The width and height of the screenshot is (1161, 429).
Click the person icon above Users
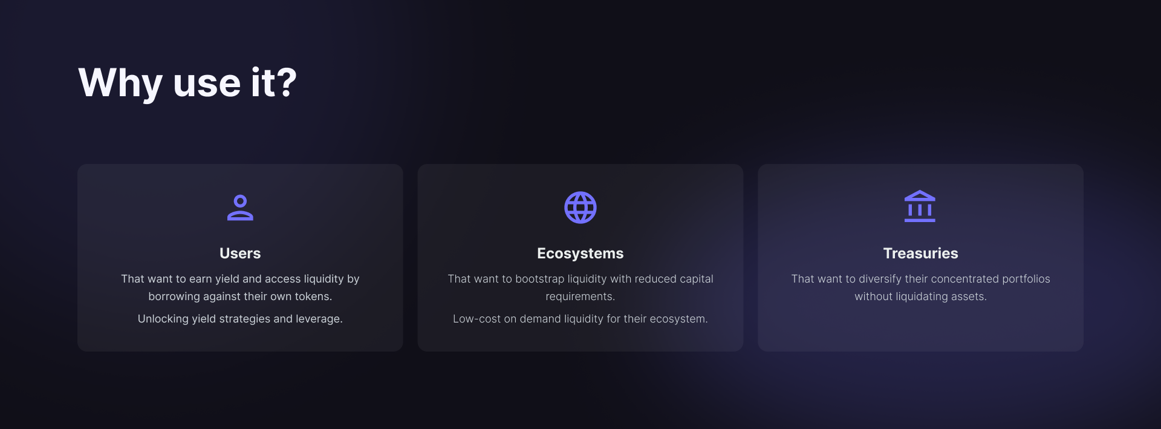pos(240,208)
